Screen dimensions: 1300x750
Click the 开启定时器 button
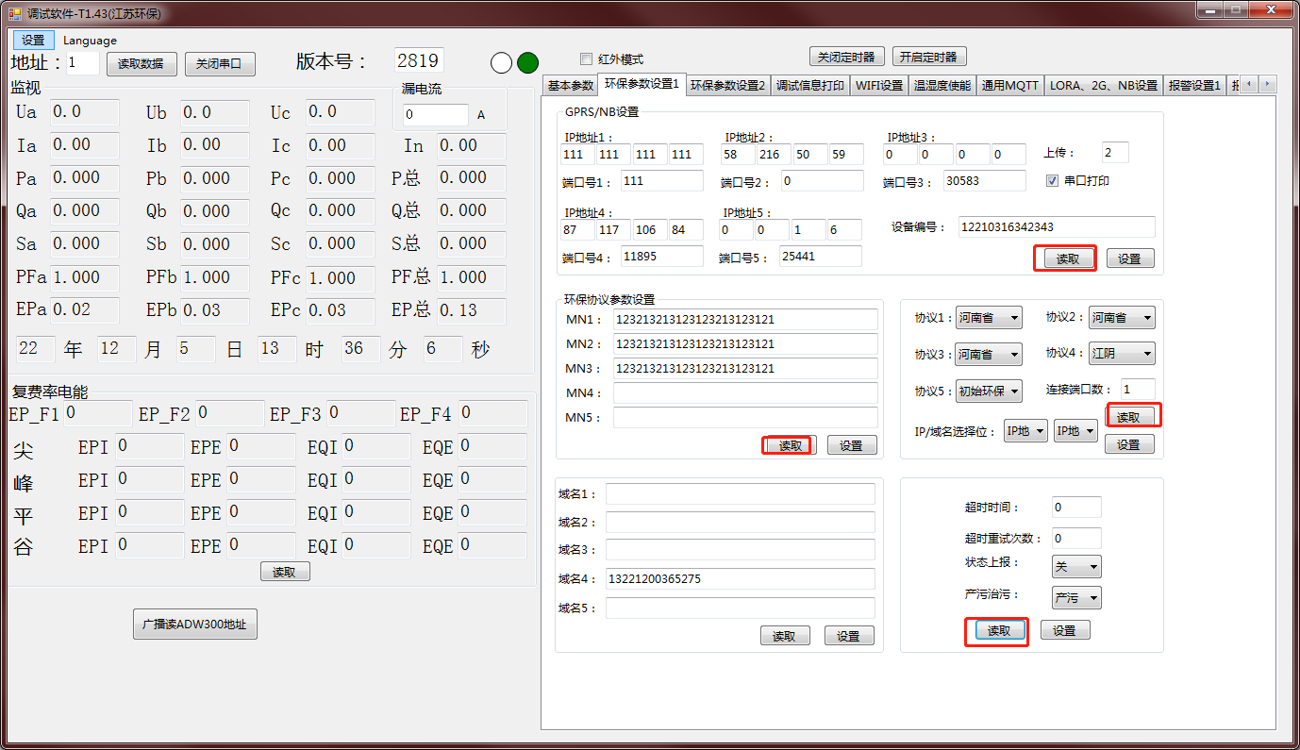pyautogui.click(x=929, y=57)
